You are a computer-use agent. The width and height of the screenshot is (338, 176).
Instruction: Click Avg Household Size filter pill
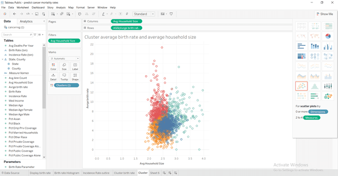click(64, 41)
